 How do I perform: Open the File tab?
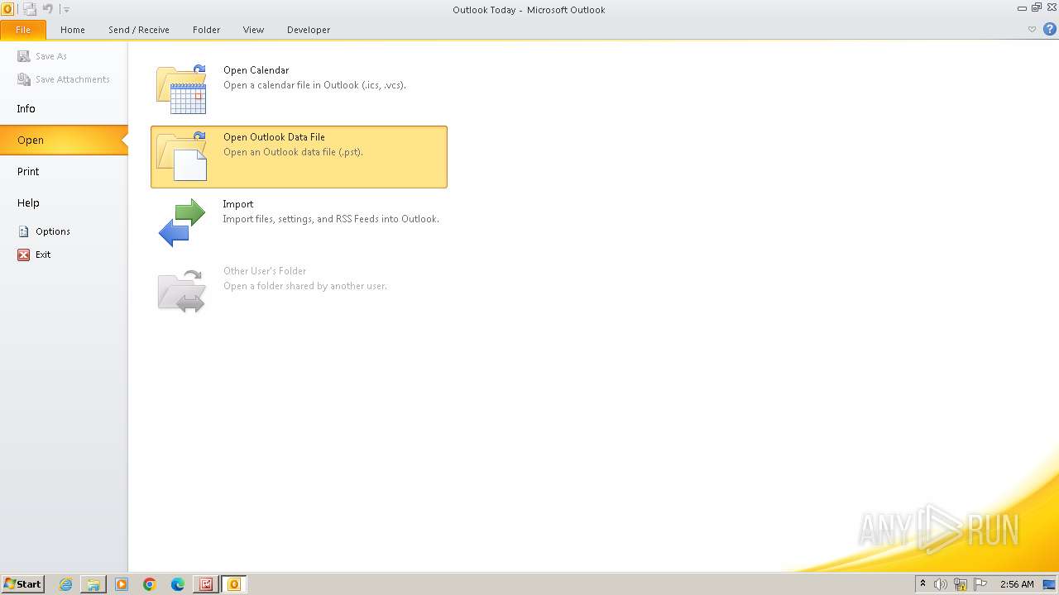pyautogui.click(x=23, y=30)
